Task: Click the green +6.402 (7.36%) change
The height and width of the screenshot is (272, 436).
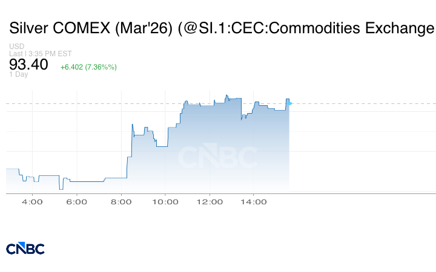Action: click(88, 66)
